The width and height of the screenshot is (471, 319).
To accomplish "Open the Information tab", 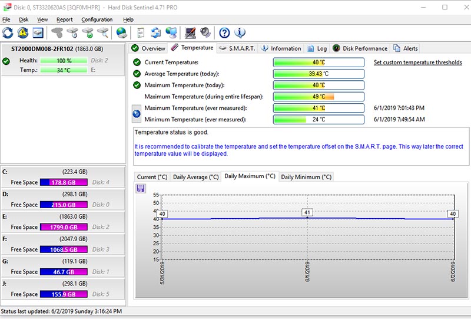I will 281,48.
